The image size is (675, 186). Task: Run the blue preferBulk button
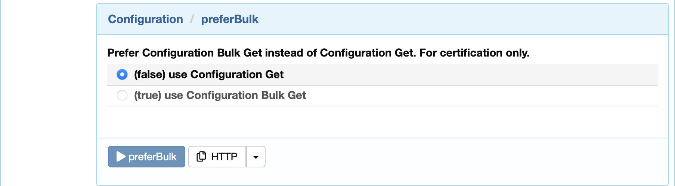[x=146, y=157]
